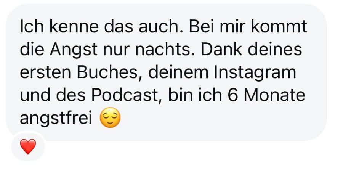Click the word "Angst" in the text
This screenshot has width=351, height=172.
[74, 50]
